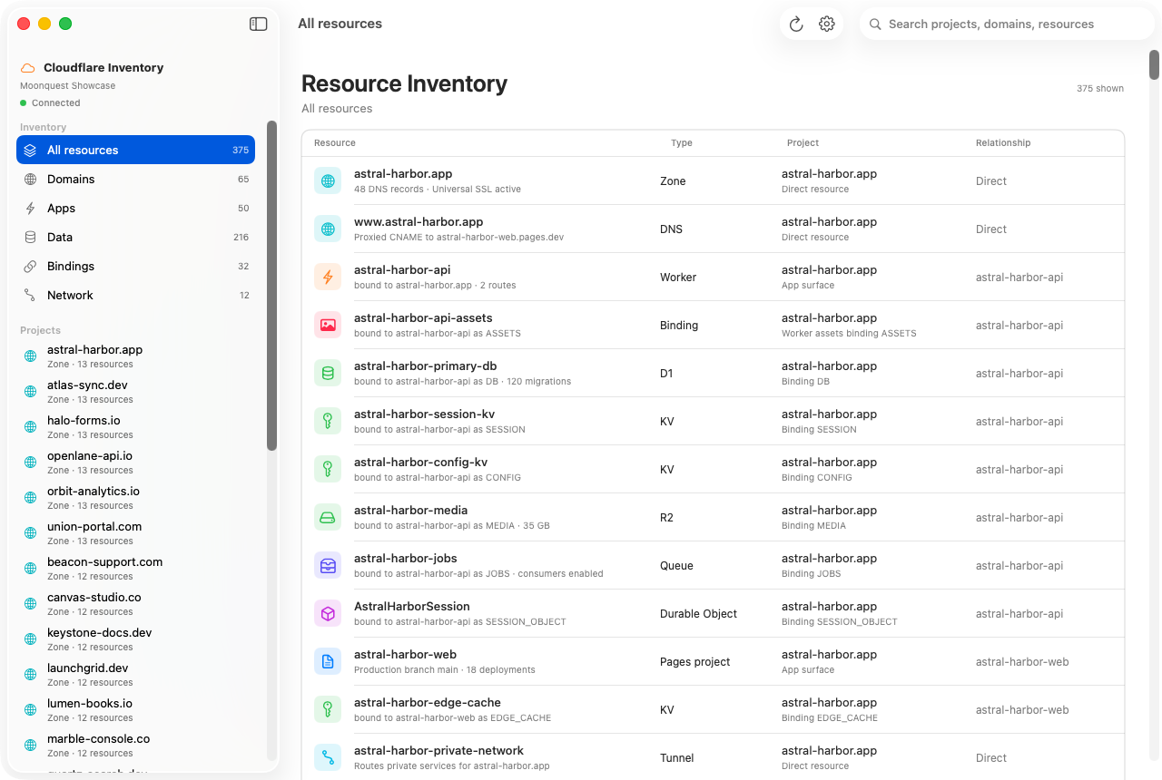Click the Durable Object type cell
Viewport: 1162px width, 780px height.
[698, 614]
